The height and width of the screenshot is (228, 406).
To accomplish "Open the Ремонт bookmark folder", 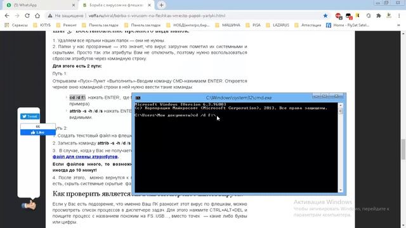I will tap(66, 25).
